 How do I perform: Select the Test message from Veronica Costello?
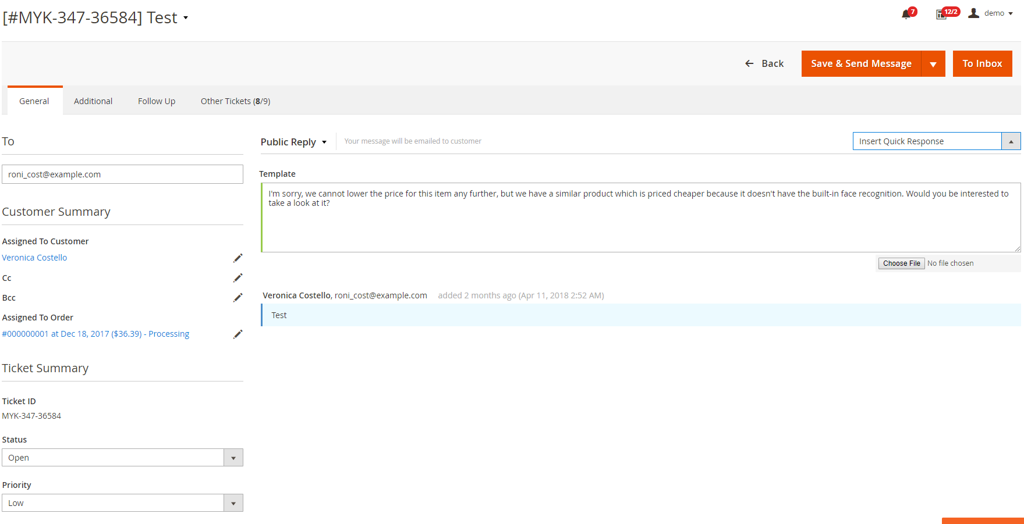(640, 315)
